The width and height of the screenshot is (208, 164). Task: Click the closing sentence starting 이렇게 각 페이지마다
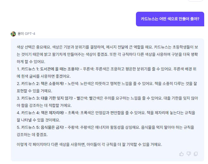(x=89, y=144)
